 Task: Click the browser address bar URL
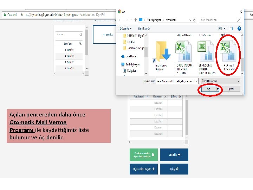coord(63,15)
